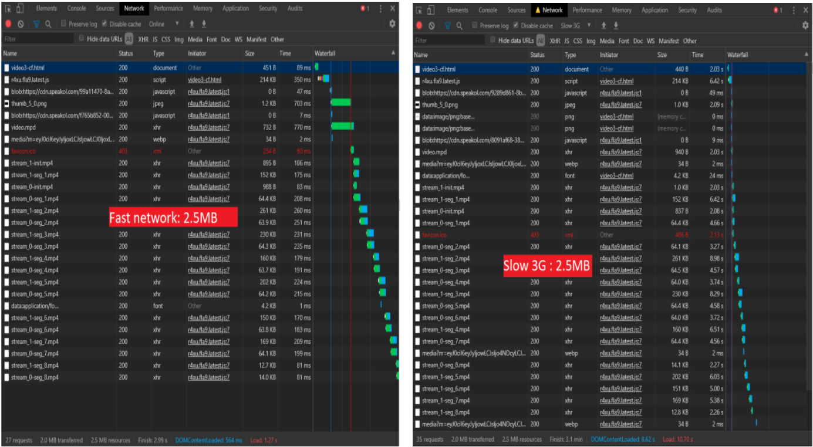
Task: Open Application tab in right DevTools
Action: coord(655,10)
